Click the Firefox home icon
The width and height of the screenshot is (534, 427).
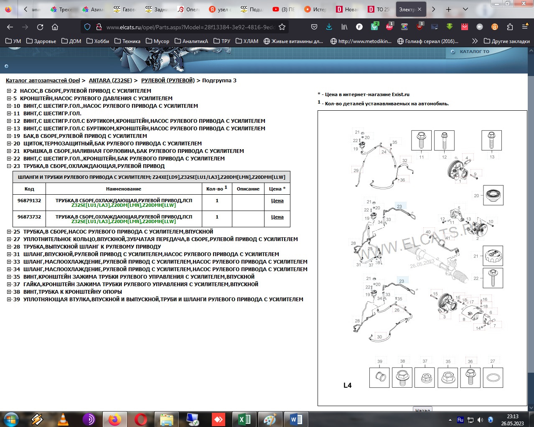pos(55,27)
